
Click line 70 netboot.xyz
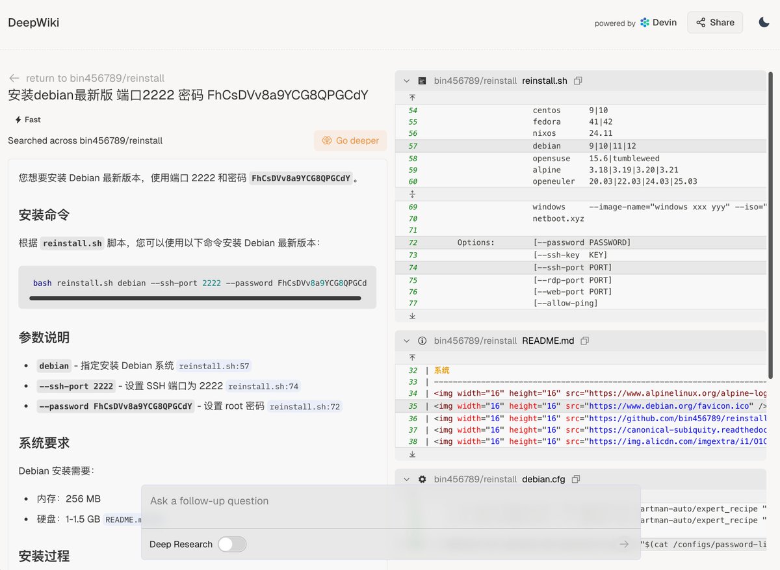581,218
